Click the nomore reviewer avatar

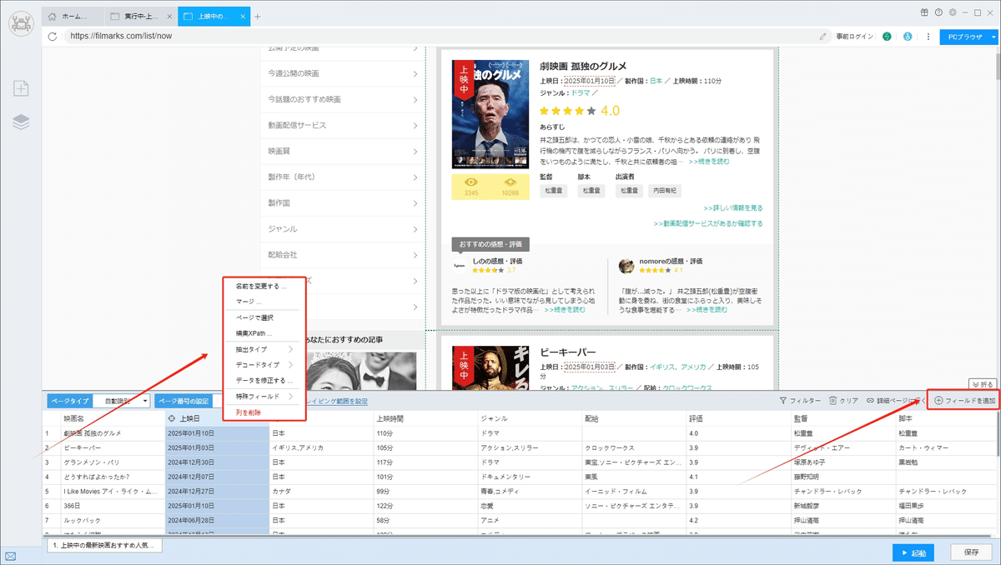tap(626, 266)
